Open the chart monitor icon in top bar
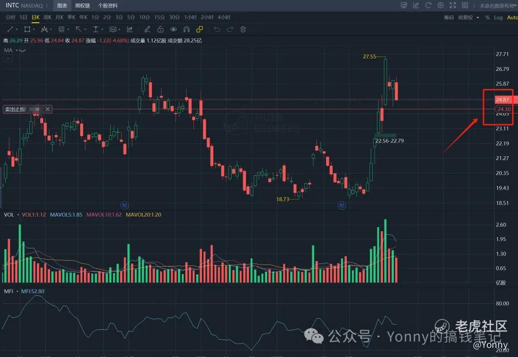 [x=404, y=5]
